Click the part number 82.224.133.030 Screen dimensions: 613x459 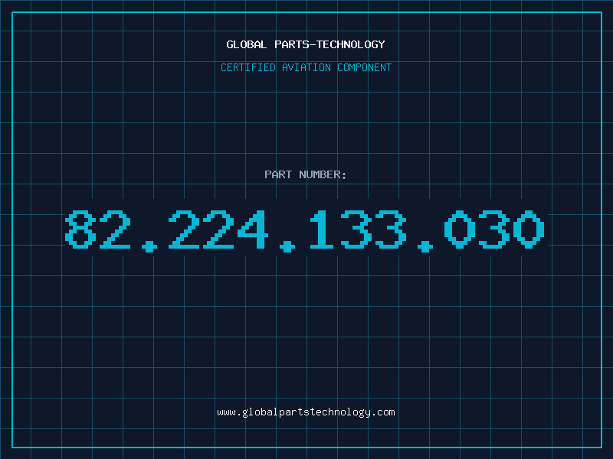[304, 230]
